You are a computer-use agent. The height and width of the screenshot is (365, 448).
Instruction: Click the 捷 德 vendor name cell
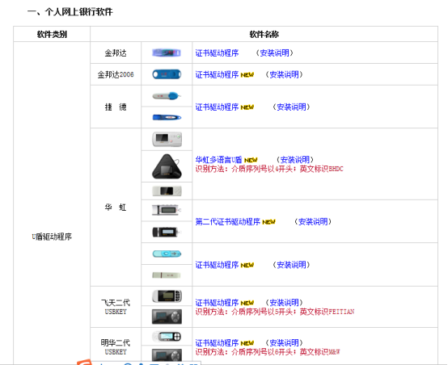[x=116, y=107]
